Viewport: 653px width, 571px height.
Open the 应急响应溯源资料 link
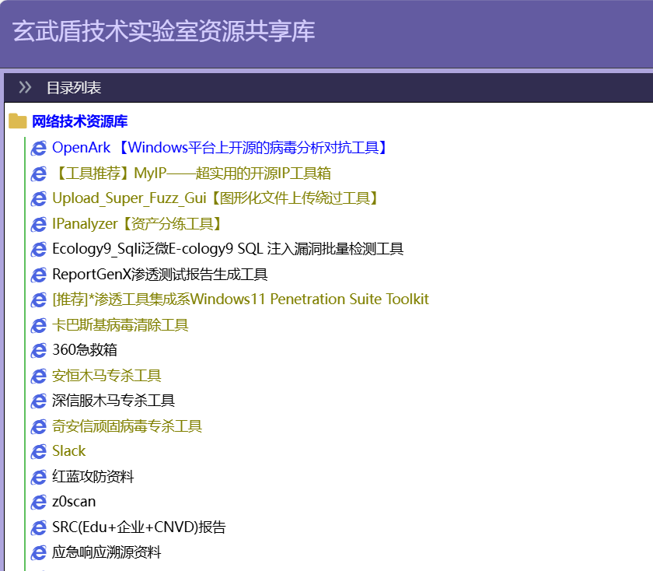tap(107, 552)
